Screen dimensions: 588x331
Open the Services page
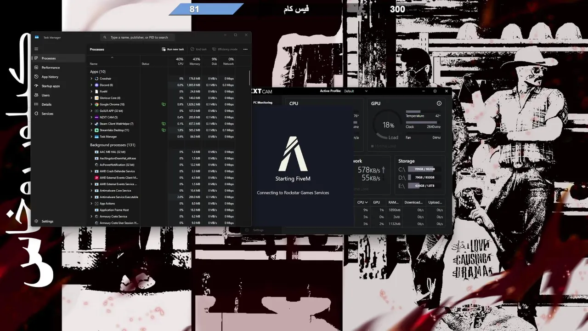pos(58,114)
